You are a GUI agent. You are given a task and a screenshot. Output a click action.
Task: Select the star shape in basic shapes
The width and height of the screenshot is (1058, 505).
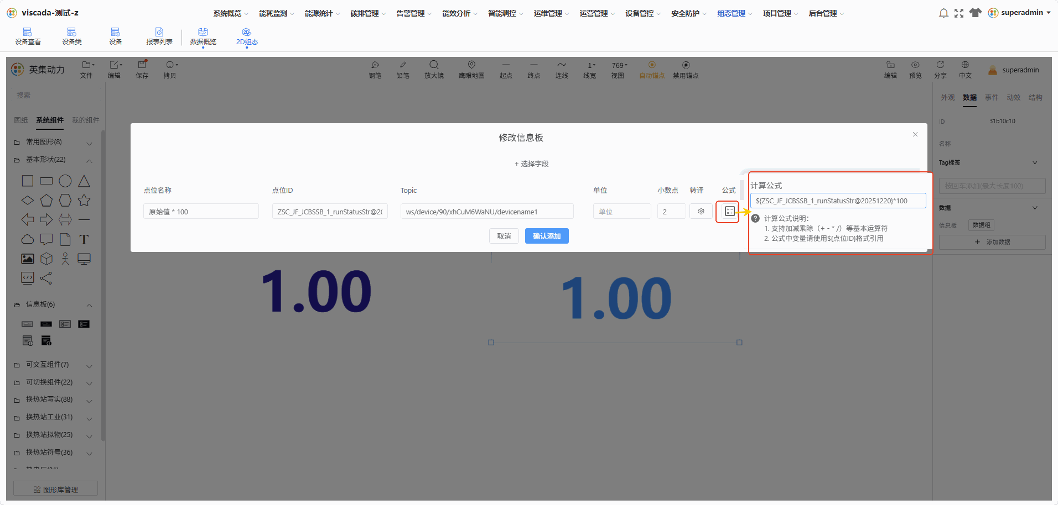pos(84,200)
